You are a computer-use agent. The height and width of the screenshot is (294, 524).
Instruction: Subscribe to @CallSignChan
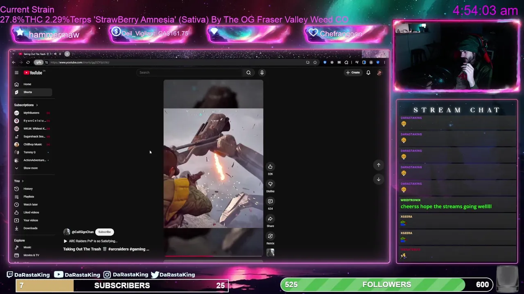coord(104,232)
